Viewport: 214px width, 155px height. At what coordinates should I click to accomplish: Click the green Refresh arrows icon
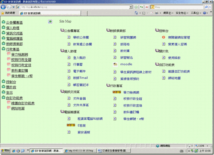(x=141, y=7)
